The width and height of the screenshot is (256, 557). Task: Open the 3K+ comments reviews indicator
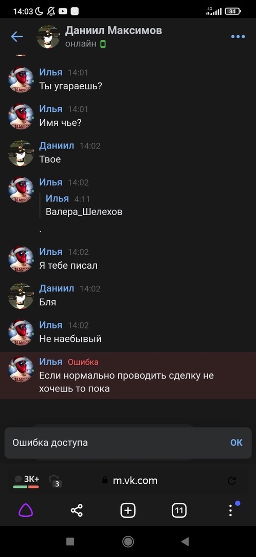point(27,481)
